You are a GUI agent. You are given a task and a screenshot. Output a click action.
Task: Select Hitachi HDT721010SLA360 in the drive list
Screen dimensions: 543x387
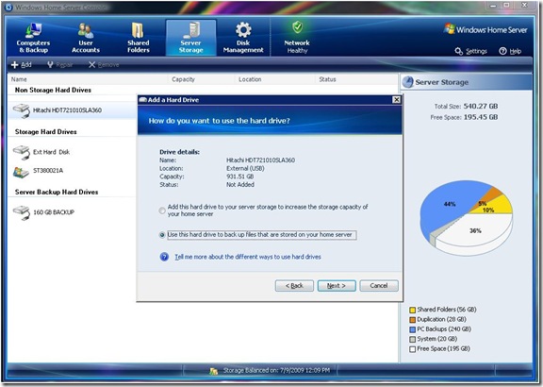pyautogui.click(x=73, y=110)
